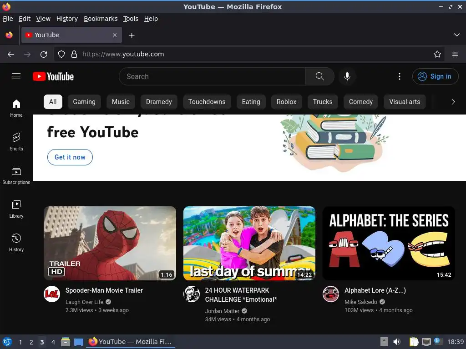Go back with browser back arrow

[11, 55]
